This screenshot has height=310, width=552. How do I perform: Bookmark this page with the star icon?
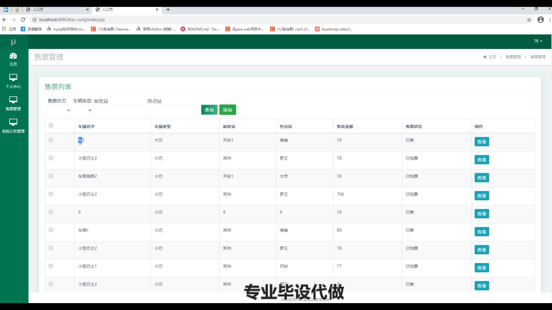tap(529, 20)
